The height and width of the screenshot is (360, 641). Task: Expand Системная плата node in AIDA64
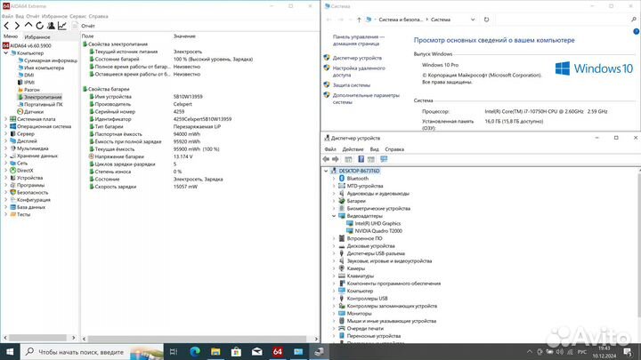click(5, 119)
